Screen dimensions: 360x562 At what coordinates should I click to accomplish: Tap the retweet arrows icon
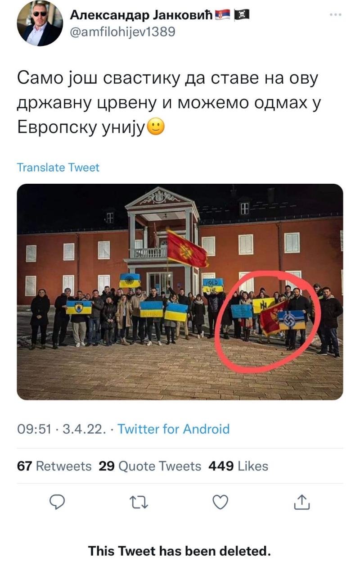pos(139,502)
